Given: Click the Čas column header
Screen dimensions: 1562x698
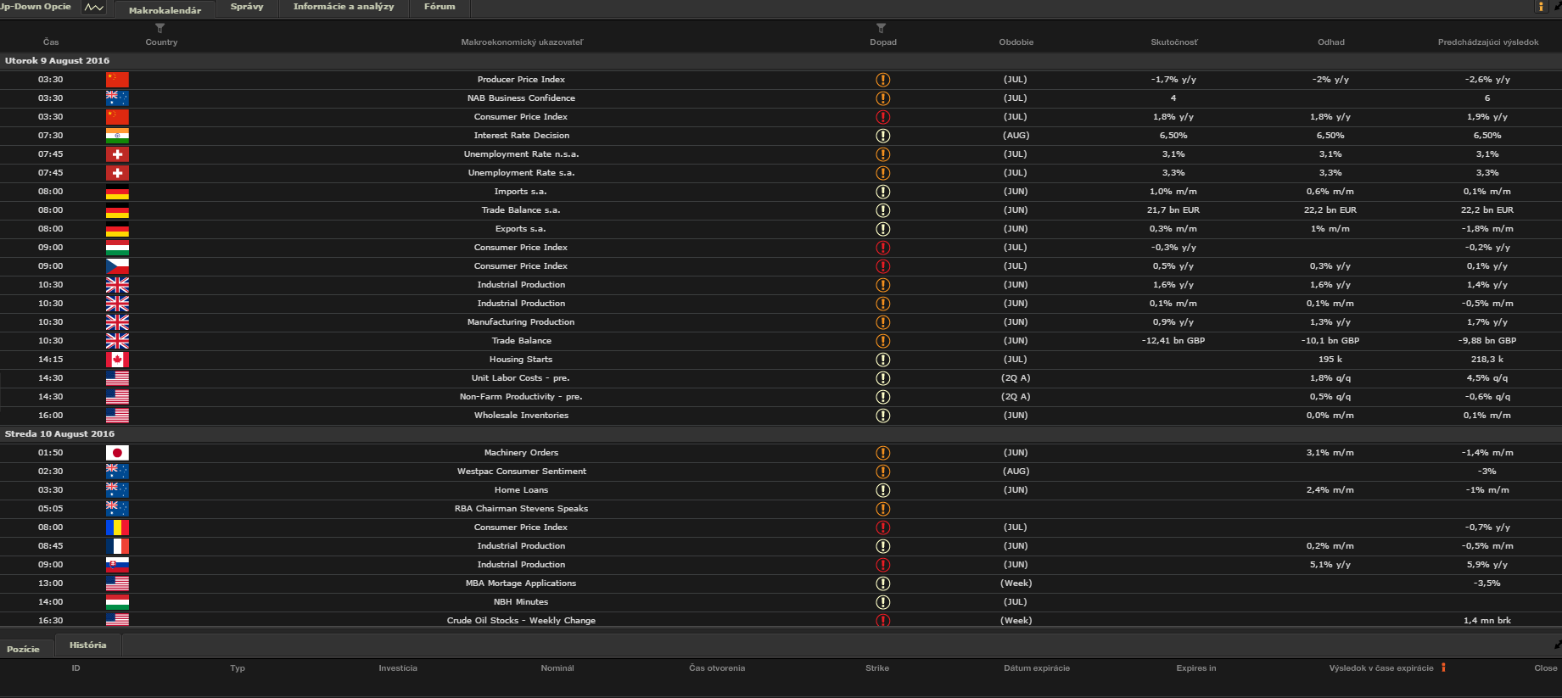Looking at the screenshot, I should pos(51,42).
